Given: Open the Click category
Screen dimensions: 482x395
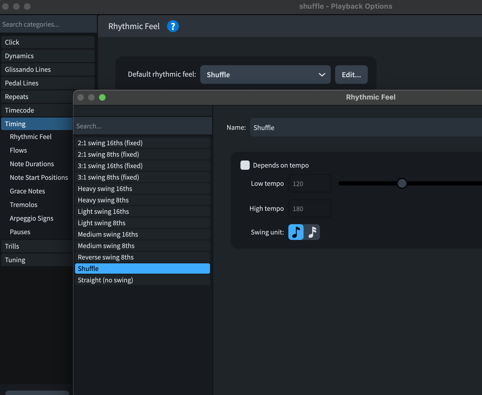Looking at the screenshot, I should pos(48,42).
